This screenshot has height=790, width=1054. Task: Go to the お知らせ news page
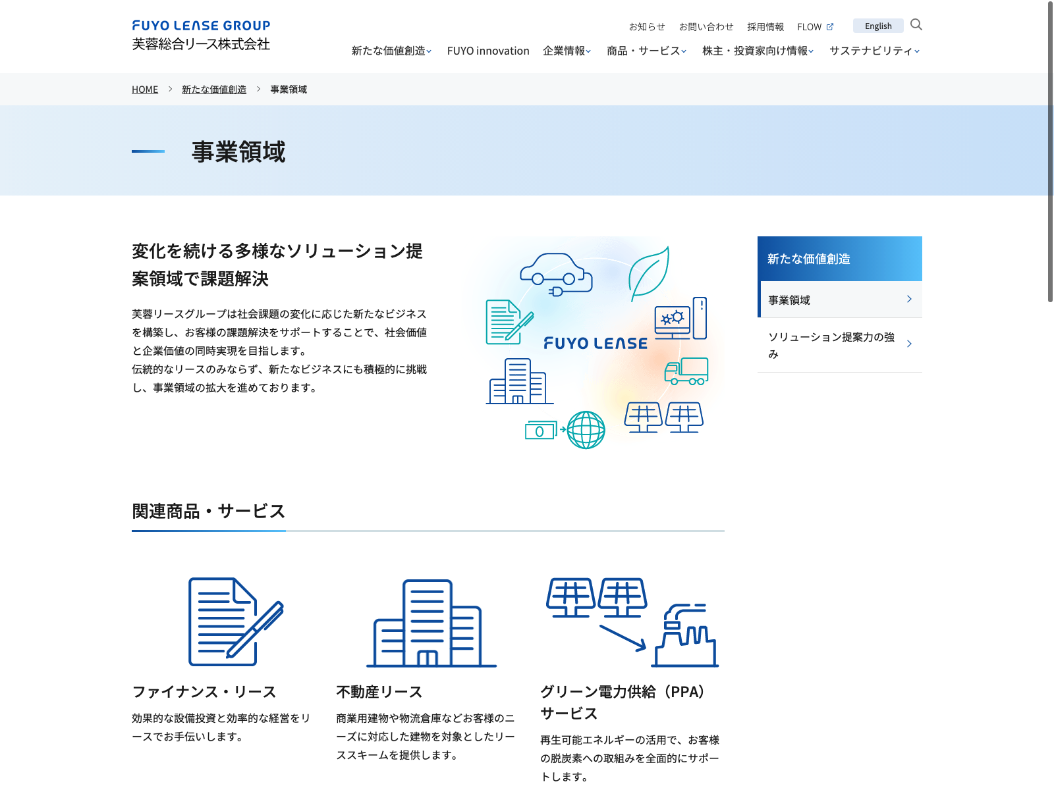647,27
